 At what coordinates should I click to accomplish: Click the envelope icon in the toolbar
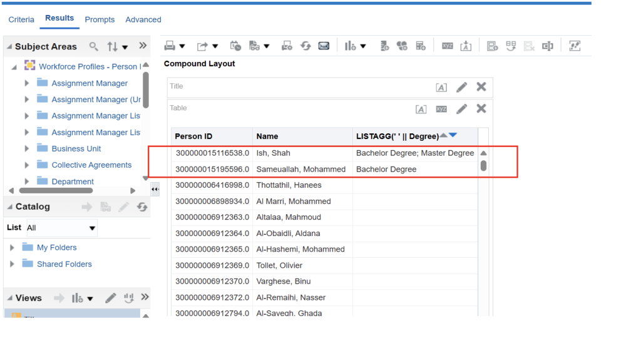coord(324,46)
